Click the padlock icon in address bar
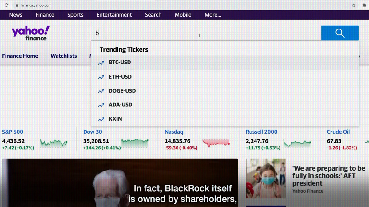The image size is (369, 207). [17, 5]
